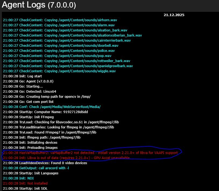Click 'Conf: Check /agent/Media/WebServerRoot/Media/' line
This screenshot has width=219, height=191.
[x=52, y=107]
